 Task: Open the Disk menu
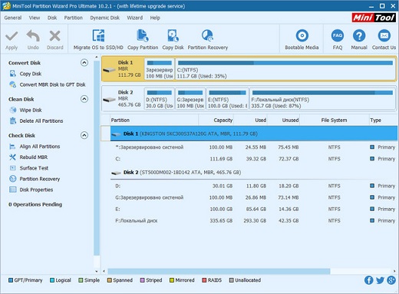pyautogui.click(x=52, y=18)
